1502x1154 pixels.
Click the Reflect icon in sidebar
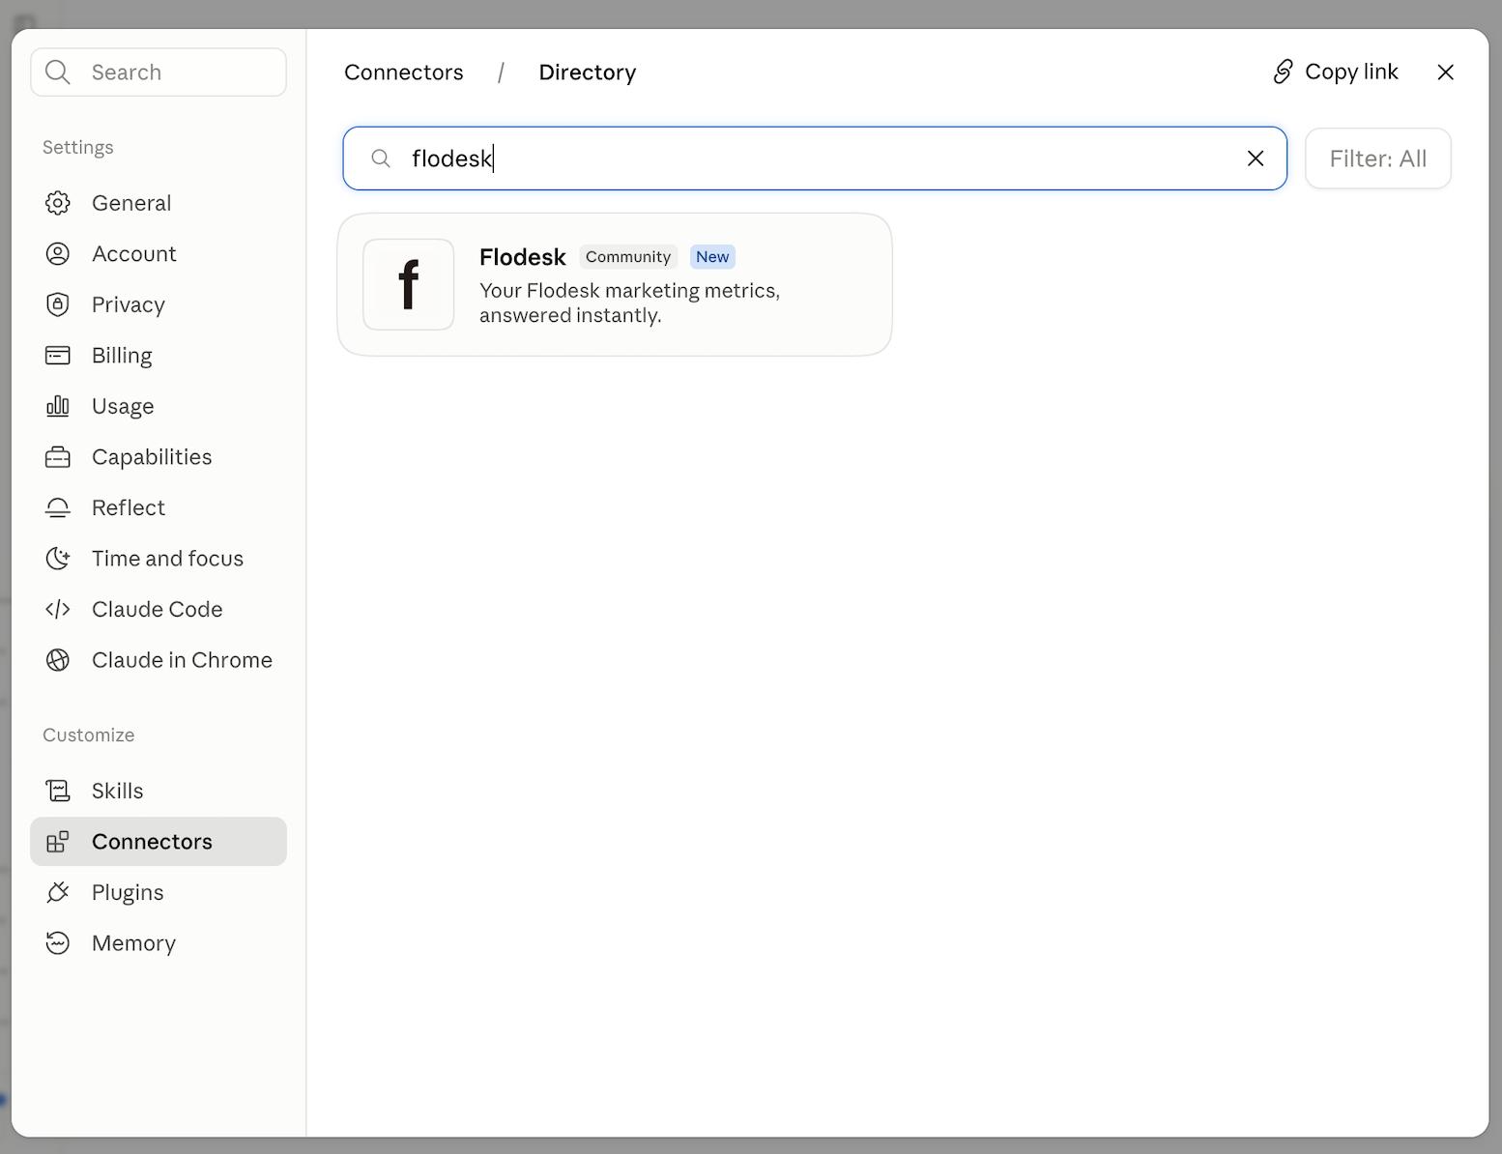point(58,507)
